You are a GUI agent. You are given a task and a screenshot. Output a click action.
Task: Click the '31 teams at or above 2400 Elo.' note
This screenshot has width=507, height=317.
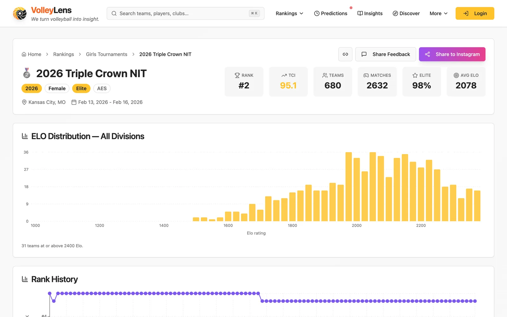click(52, 246)
